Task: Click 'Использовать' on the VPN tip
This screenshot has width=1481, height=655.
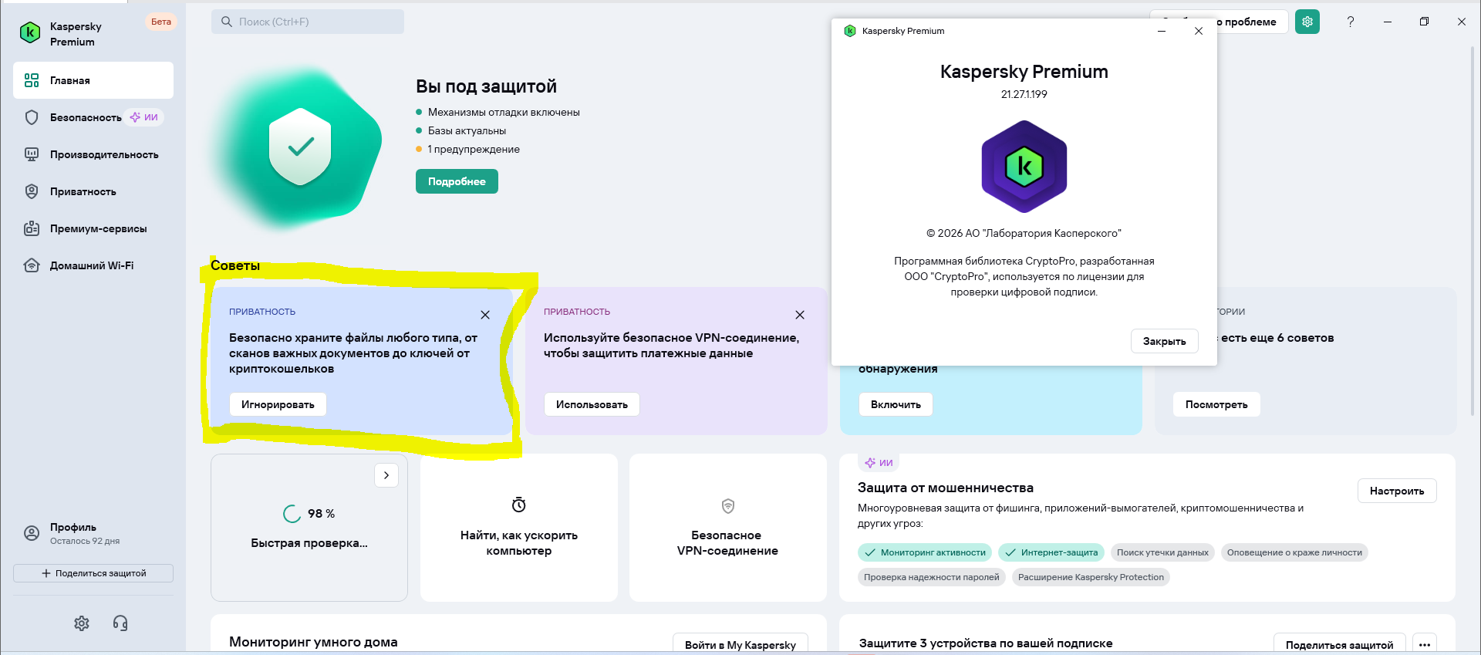Action: pyautogui.click(x=592, y=404)
